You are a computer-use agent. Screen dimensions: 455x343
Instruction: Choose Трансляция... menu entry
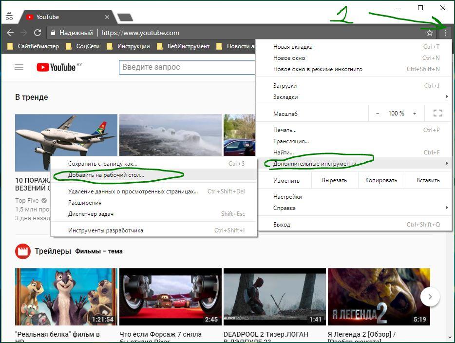tap(354, 141)
